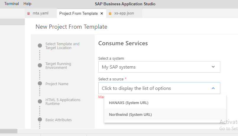Image resolution: width=238 pixels, height=136 pixels.
Task: Switch to the mta.yaml tab
Action: tap(41, 13)
